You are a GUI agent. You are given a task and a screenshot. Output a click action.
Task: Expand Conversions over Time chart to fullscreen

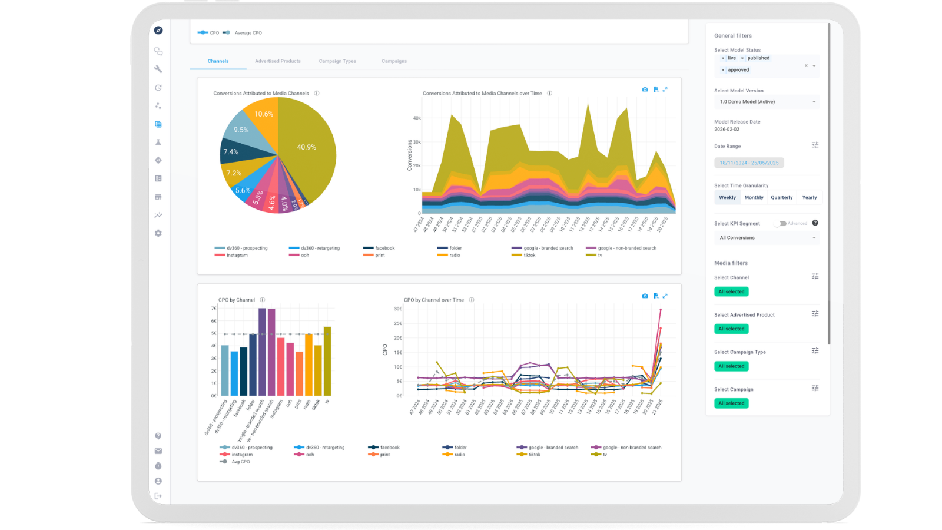665,90
